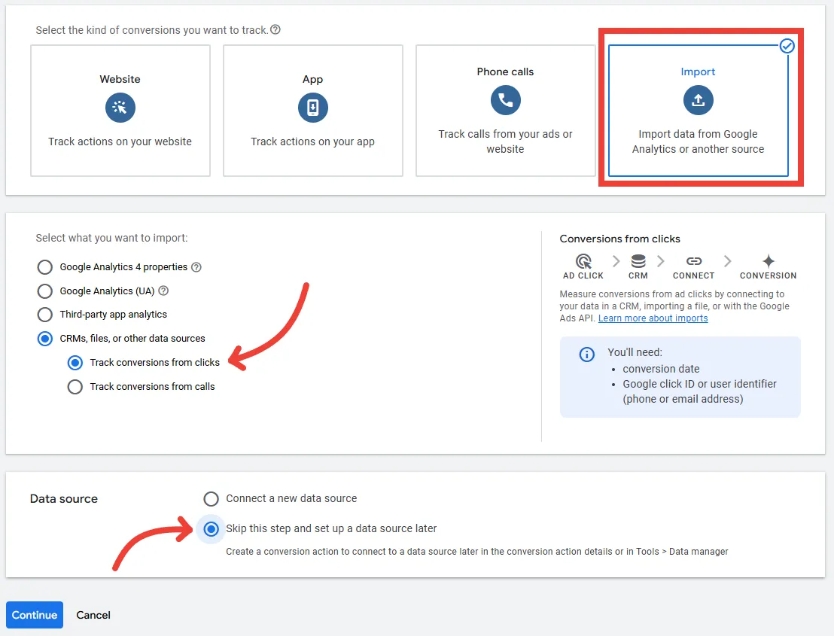
Task: Click the CRM database icon
Action: (x=638, y=261)
